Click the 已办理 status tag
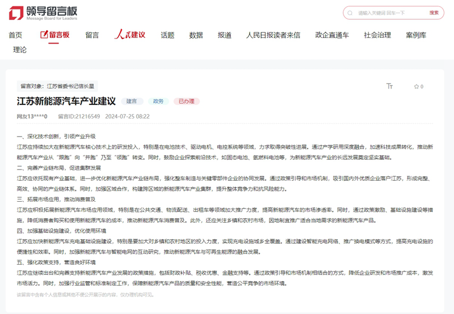 (x=187, y=101)
